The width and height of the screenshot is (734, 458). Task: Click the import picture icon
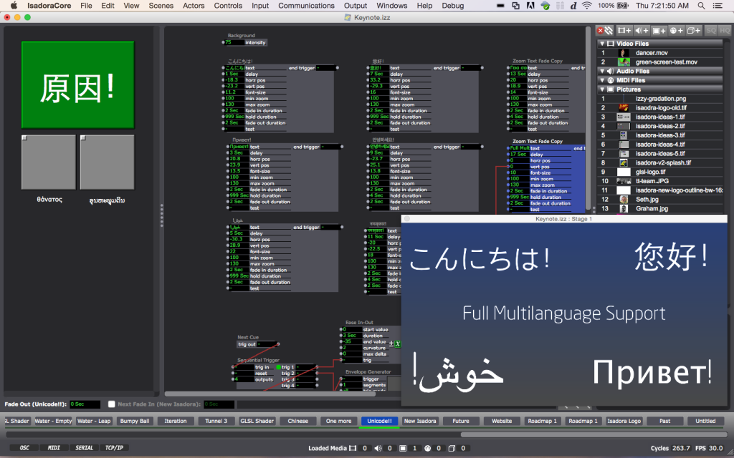click(x=659, y=31)
